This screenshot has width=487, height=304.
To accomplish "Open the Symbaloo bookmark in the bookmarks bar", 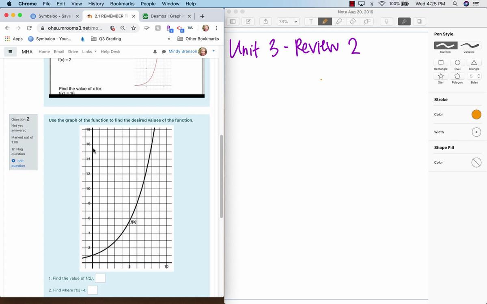I will (50, 39).
